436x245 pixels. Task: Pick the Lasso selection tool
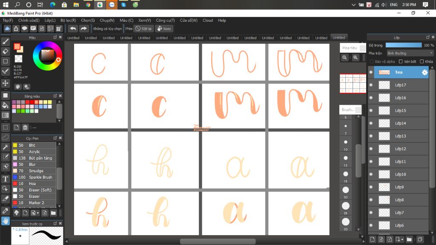5,137
